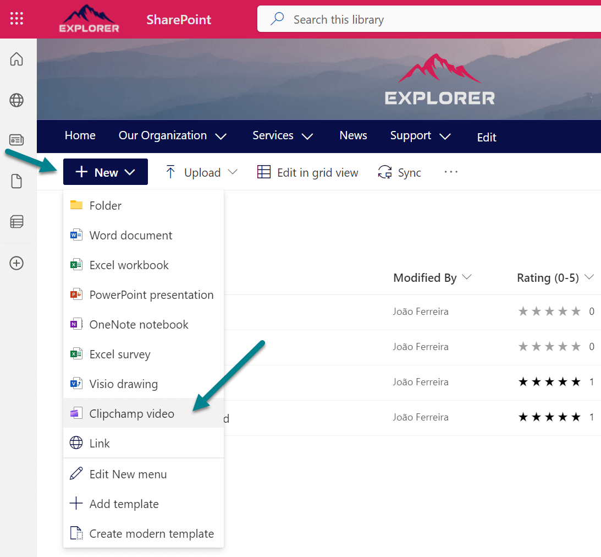Viewport: 601px width, 557px height.
Task: Open the globe sites icon in sidebar
Action: tap(16, 100)
